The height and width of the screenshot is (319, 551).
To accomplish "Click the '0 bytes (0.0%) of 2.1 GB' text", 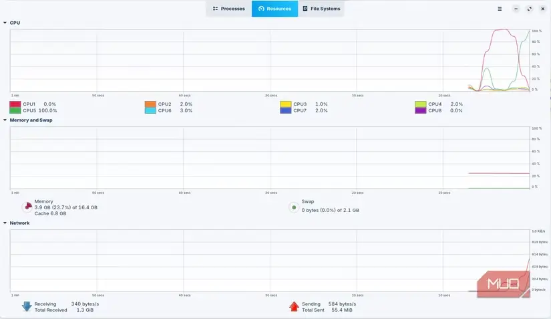I will (331, 210).
